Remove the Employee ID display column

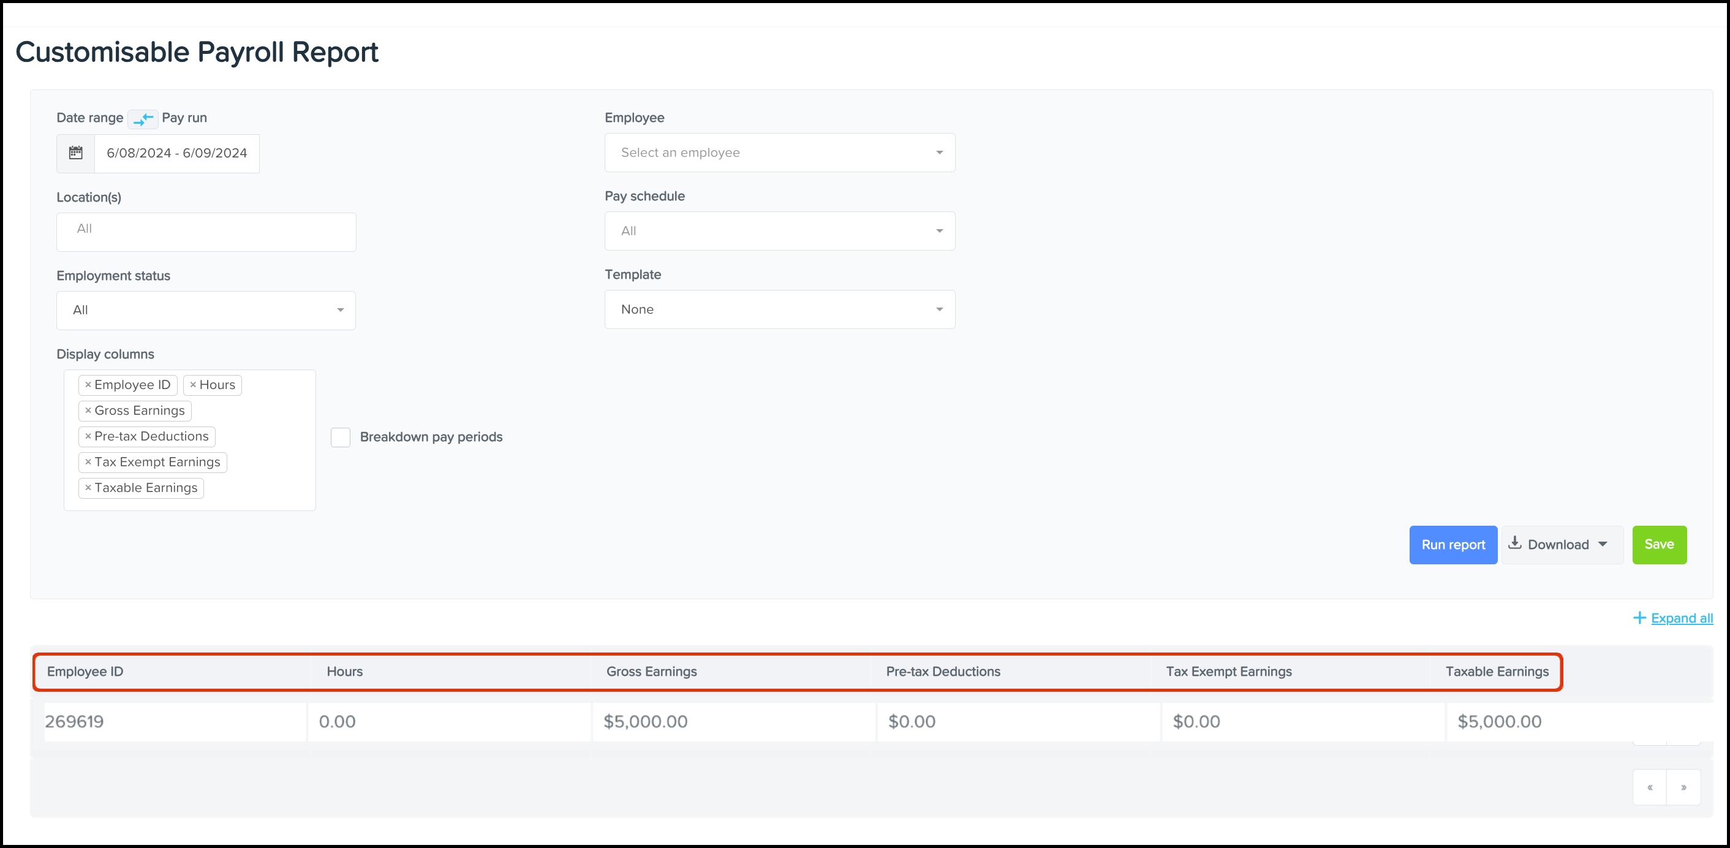point(88,384)
